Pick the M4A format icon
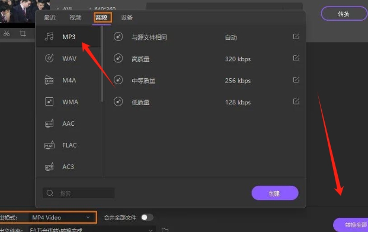The width and height of the screenshot is (368, 232). [x=49, y=80]
